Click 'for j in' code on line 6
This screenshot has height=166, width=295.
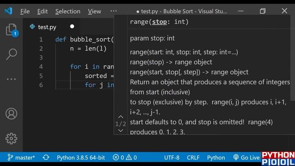[x=100, y=85]
